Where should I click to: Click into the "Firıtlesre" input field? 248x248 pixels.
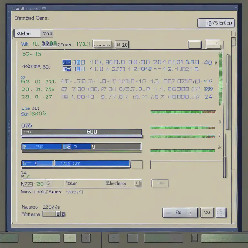coord(49,214)
